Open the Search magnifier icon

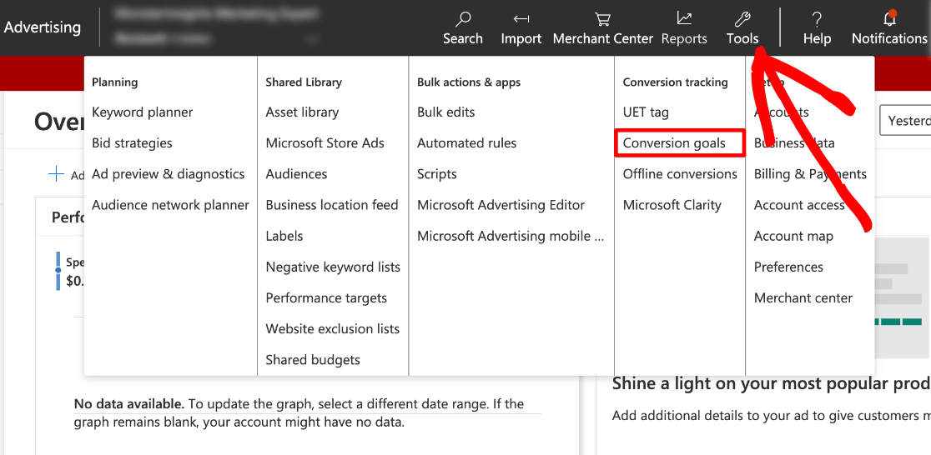[x=463, y=18]
